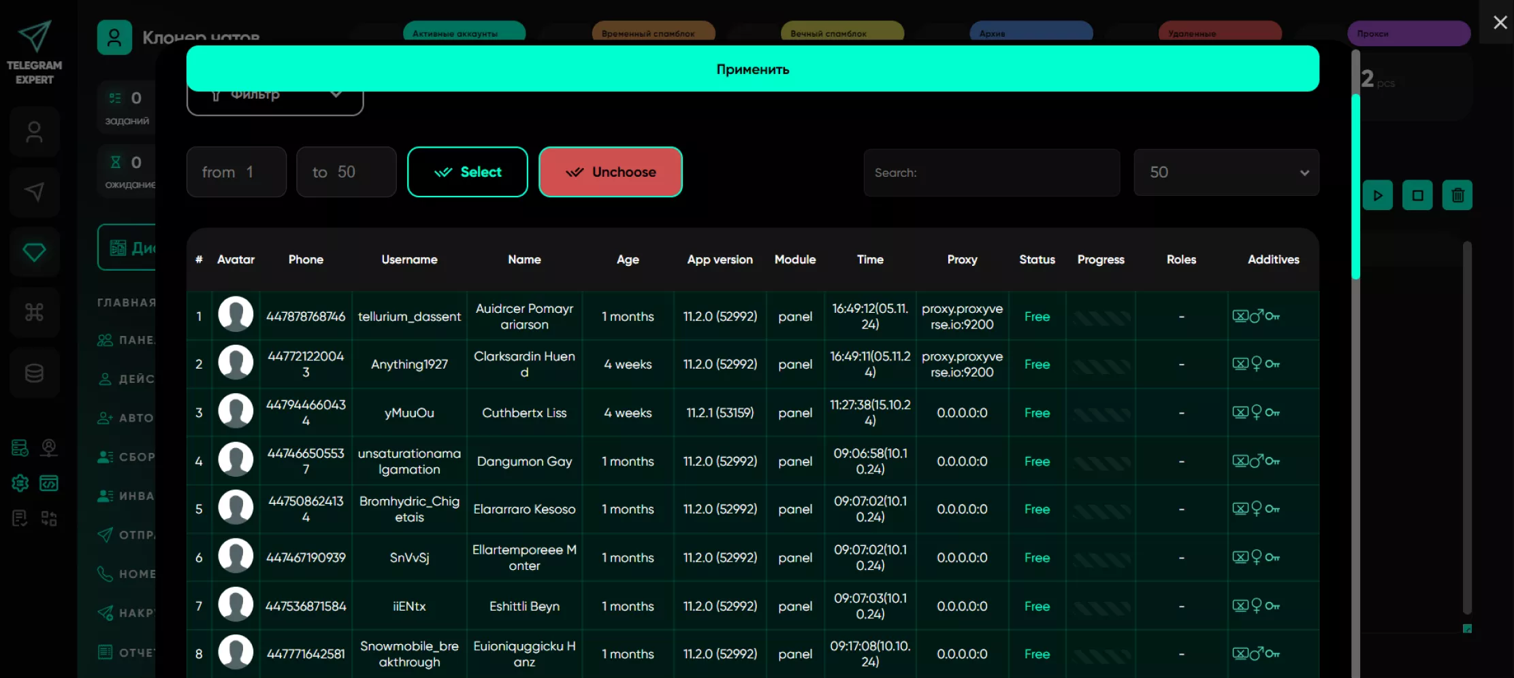Open the command-symbol sidebar section
The image size is (1514, 678).
pos(34,312)
